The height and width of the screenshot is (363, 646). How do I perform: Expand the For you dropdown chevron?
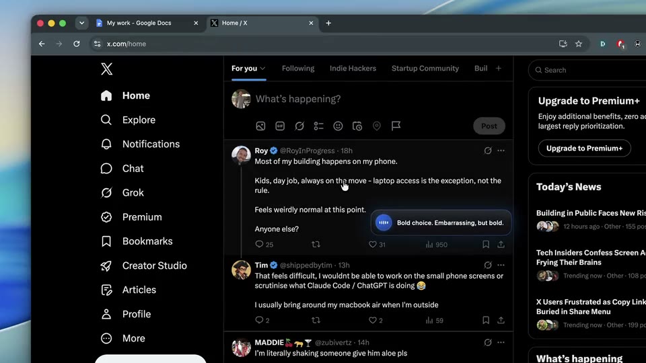262,69
